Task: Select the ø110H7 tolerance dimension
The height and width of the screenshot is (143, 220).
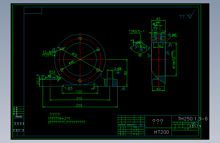Action: click(x=174, y=60)
